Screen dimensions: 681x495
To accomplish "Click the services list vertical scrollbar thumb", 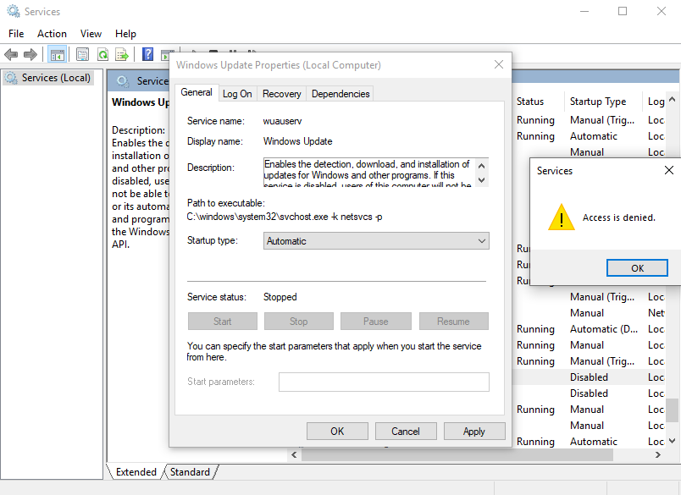I will click(x=672, y=410).
